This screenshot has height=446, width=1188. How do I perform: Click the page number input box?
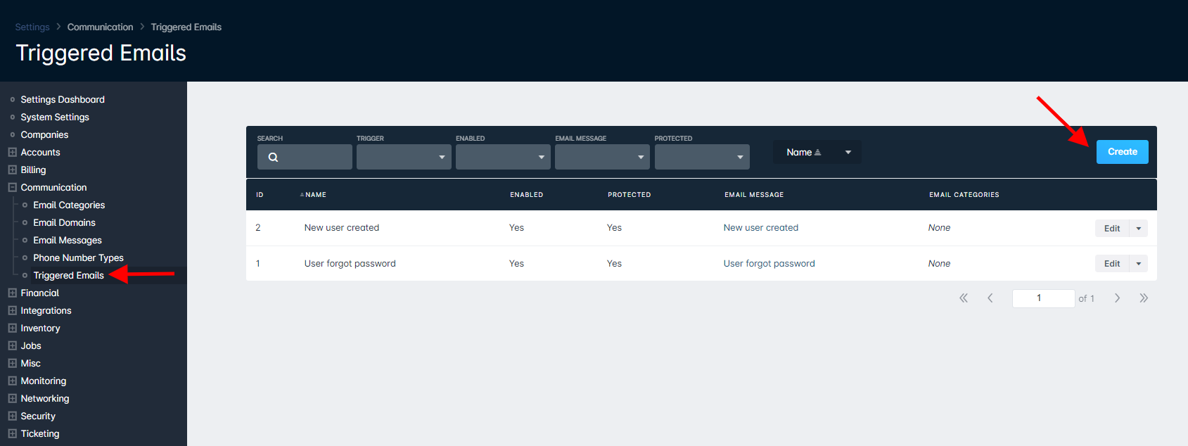pyautogui.click(x=1043, y=298)
